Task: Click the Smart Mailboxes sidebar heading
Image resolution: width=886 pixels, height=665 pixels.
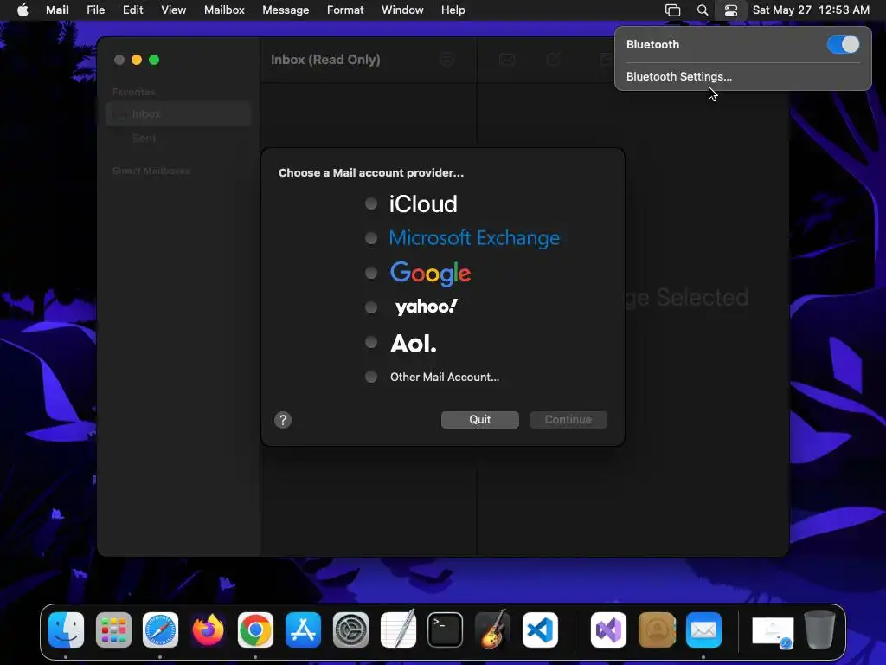Action: 151,171
